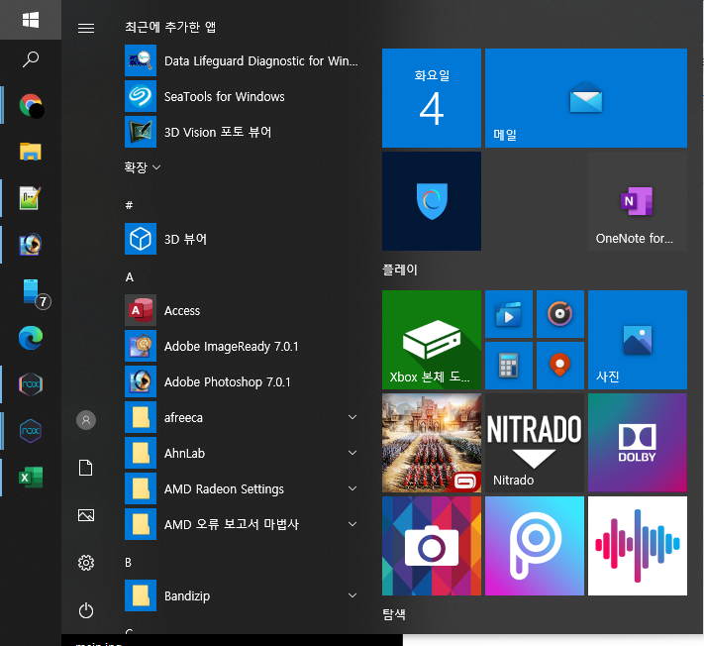Open the Movies & TV small tile
704x646 pixels.
tap(509, 314)
